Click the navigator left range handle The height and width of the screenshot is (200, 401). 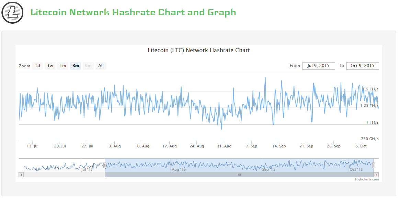(x=105, y=165)
